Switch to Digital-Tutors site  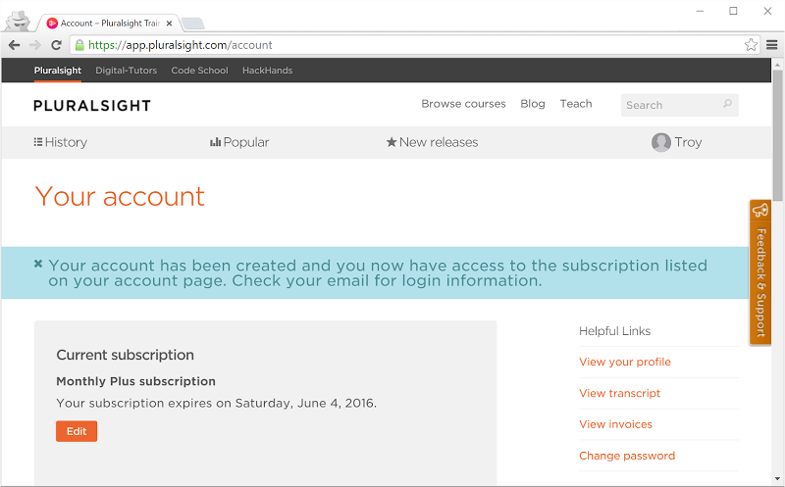(127, 71)
